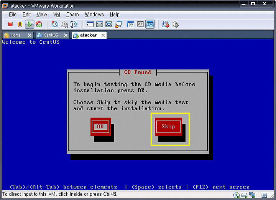
Task: Close the atacker tab
Action: pyautogui.click(x=103, y=35)
